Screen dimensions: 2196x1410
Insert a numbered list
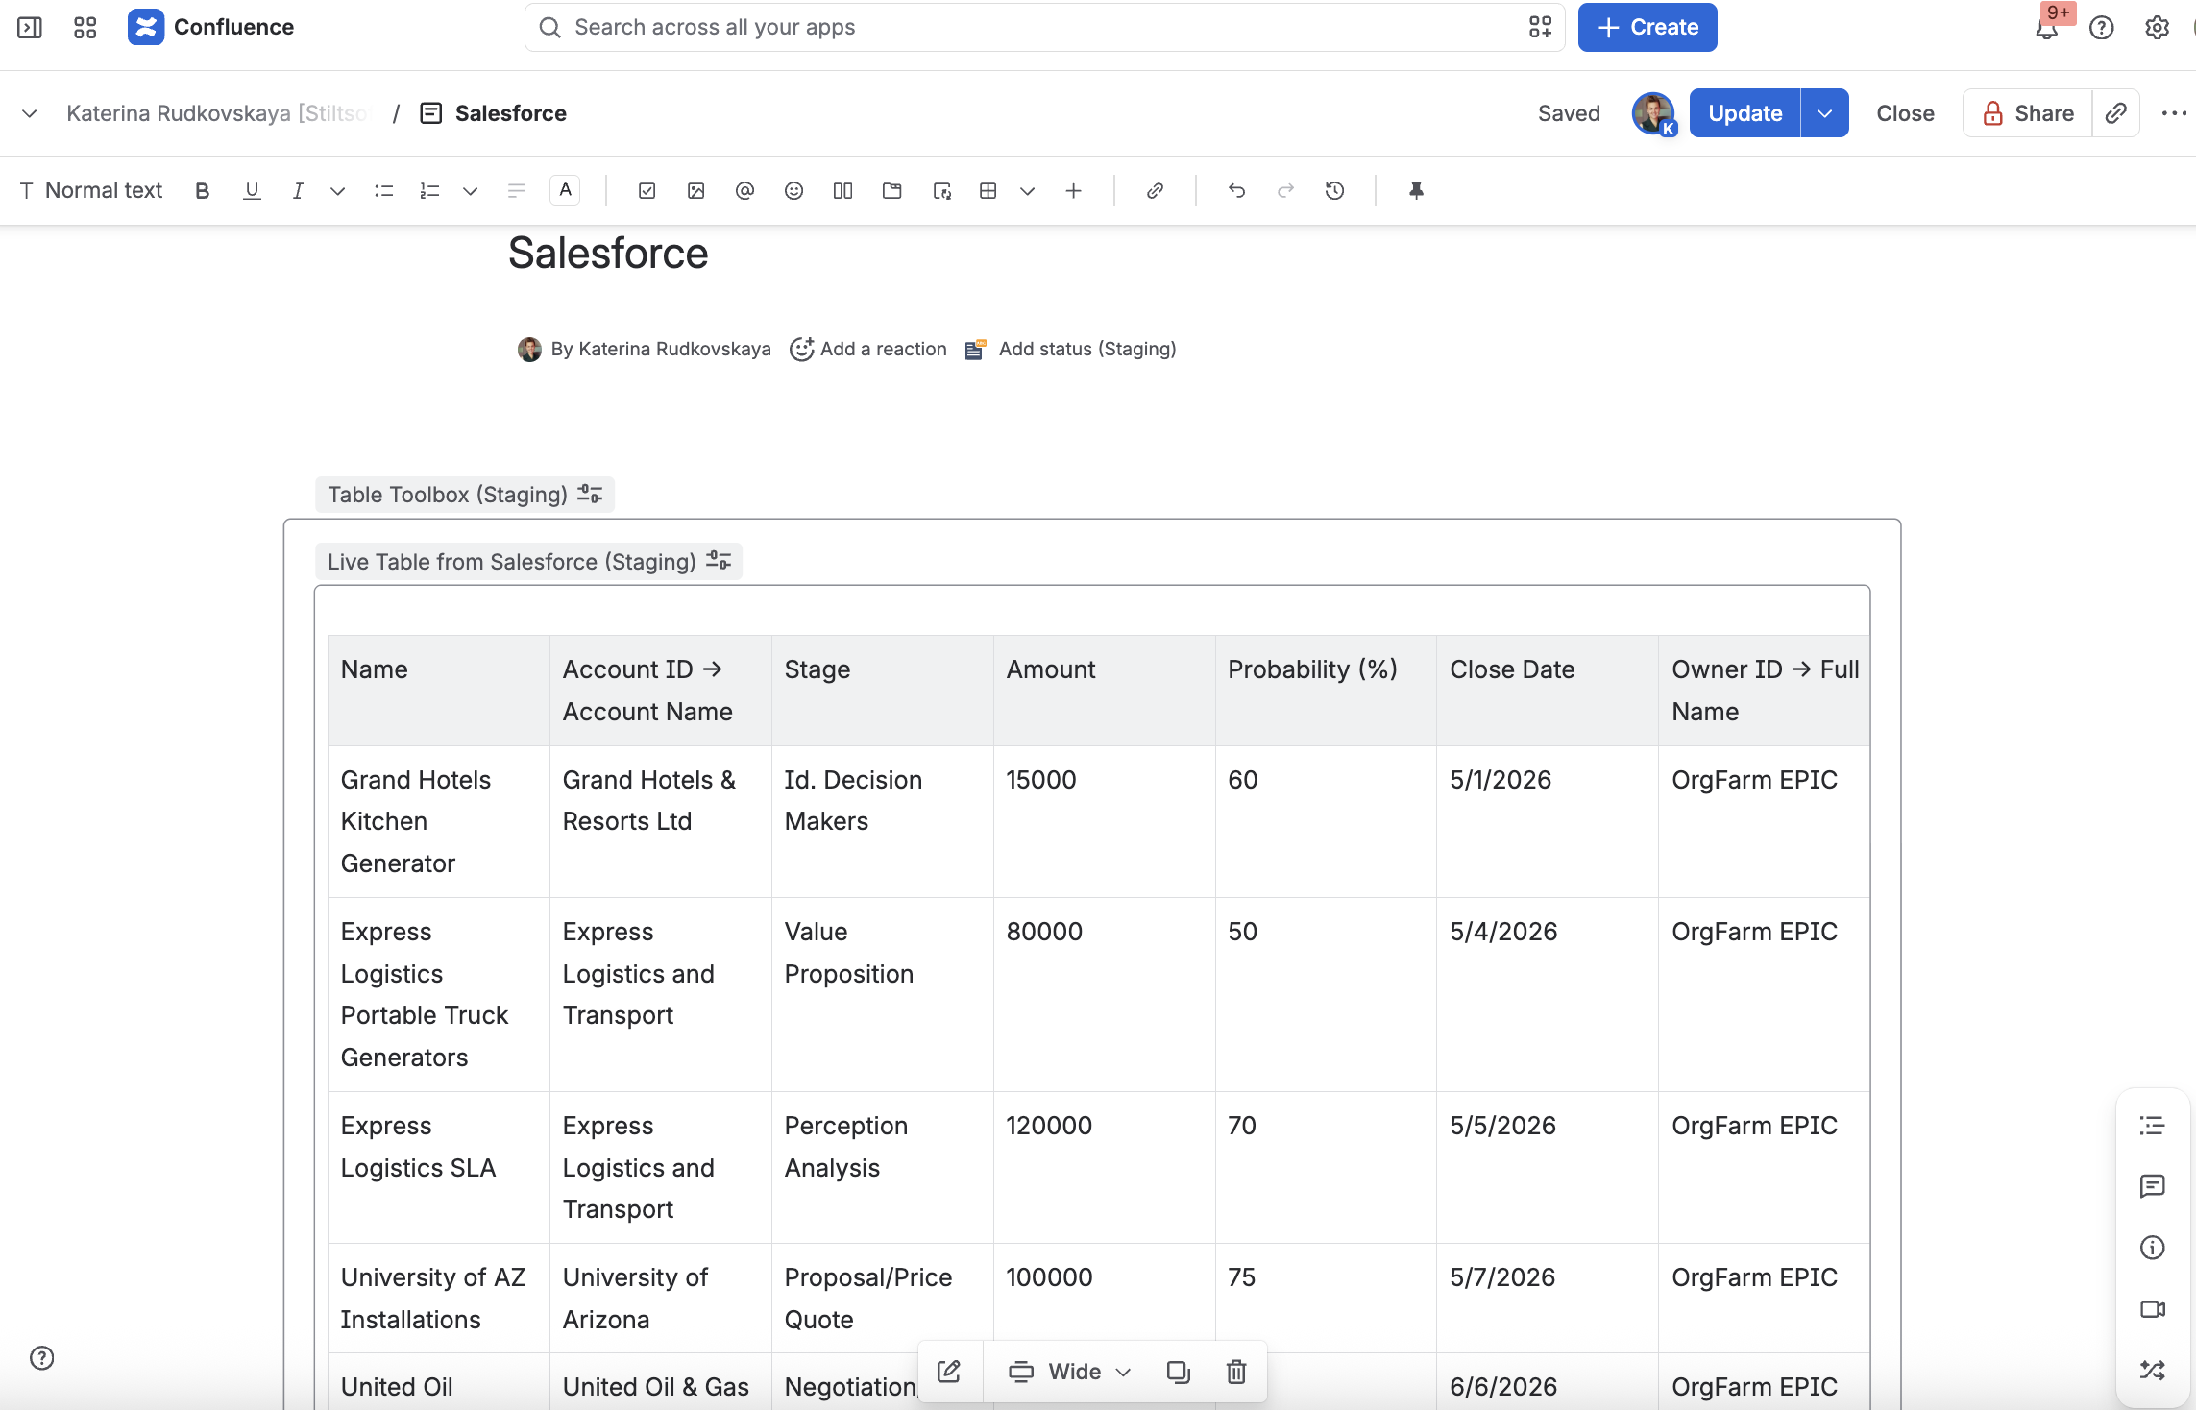429,191
